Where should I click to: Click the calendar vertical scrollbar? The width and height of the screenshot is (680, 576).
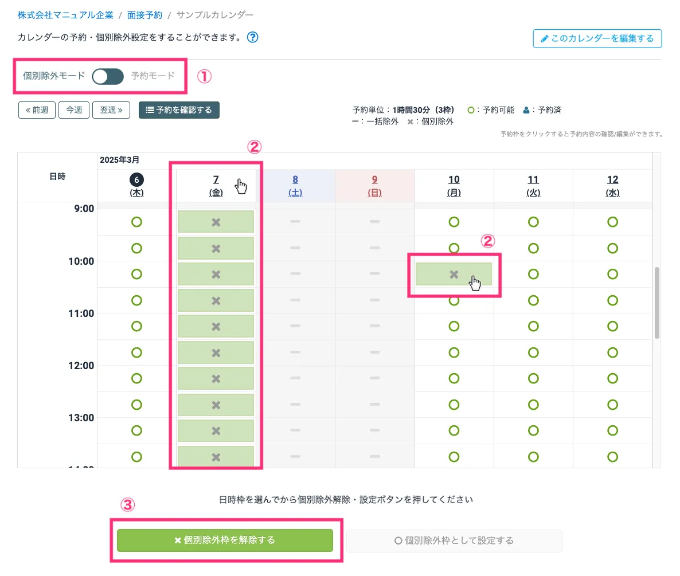point(656,304)
